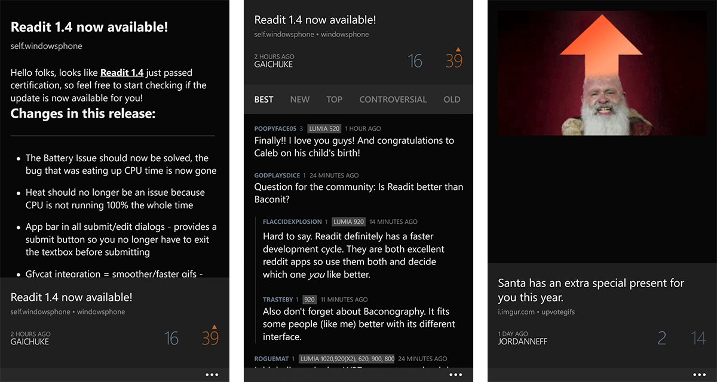Switch to the BEST sorting tab
The image size is (717, 382).
[x=263, y=100]
